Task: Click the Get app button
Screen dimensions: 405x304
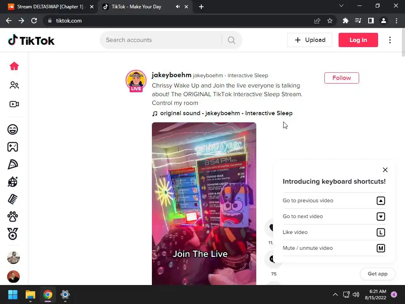Action: (x=378, y=274)
